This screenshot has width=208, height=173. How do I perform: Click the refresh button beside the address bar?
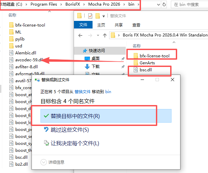[164, 5]
